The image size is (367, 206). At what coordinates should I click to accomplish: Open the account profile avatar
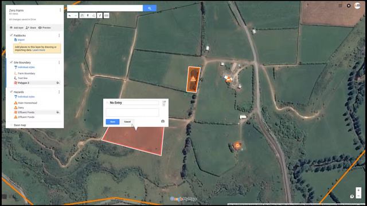pos(357,6)
